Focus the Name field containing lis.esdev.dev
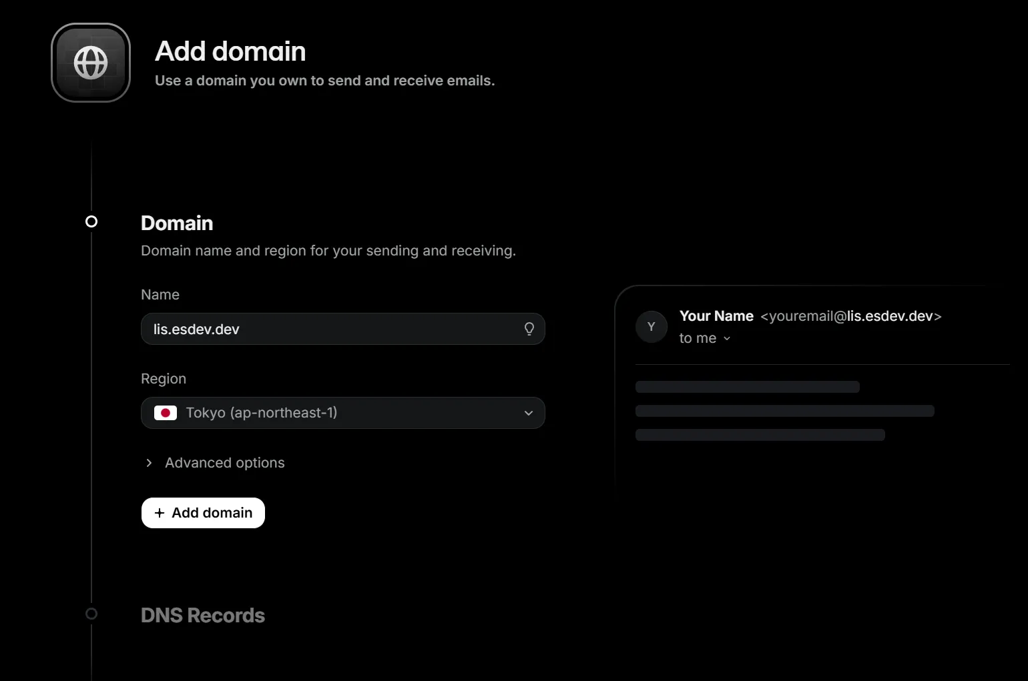Screen dimensions: 1028x681 click(343, 329)
